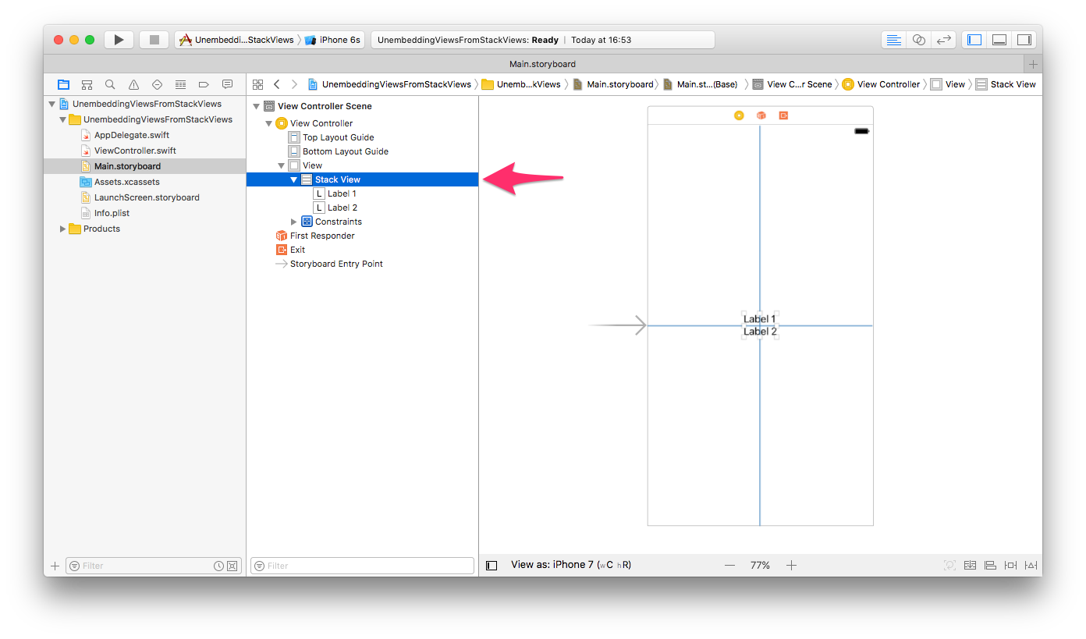Open the Align constraints icon
The width and height of the screenshot is (1086, 639).
click(x=990, y=565)
